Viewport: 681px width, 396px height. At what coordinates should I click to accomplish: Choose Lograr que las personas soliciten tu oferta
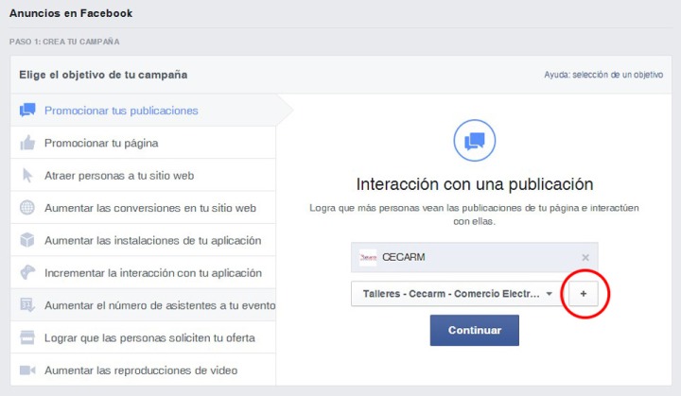click(x=149, y=337)
